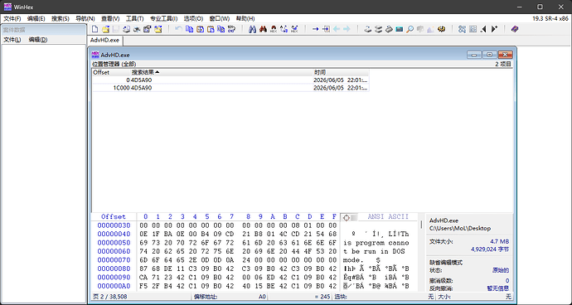Click the Open file folder icon

105,29
